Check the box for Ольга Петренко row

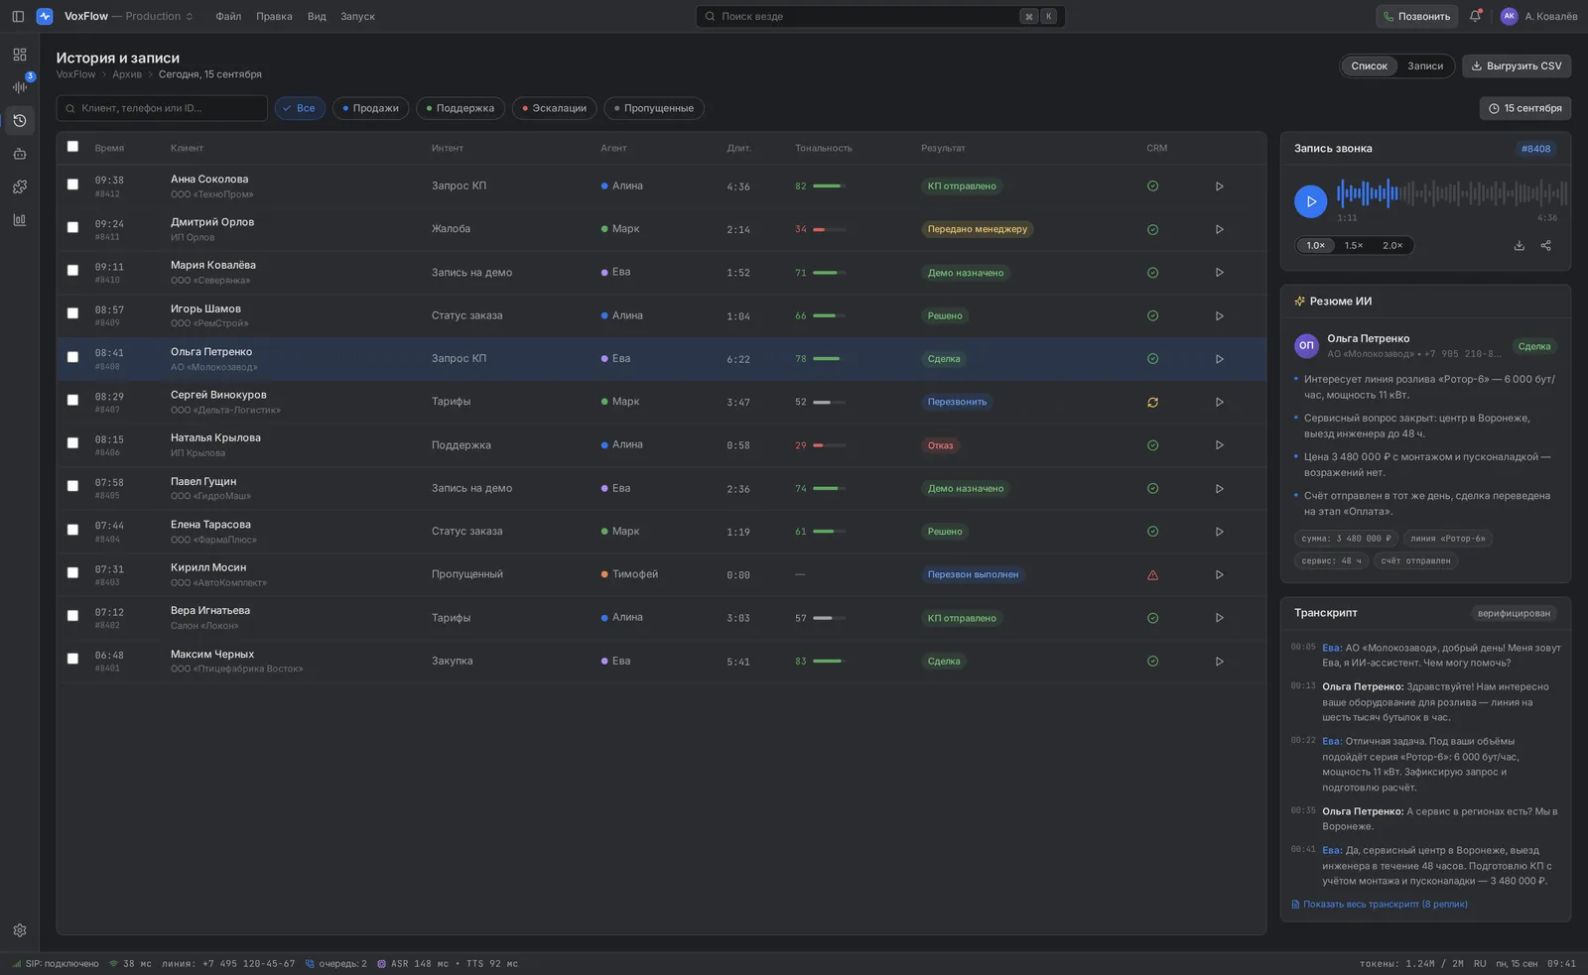coord(72,357)
